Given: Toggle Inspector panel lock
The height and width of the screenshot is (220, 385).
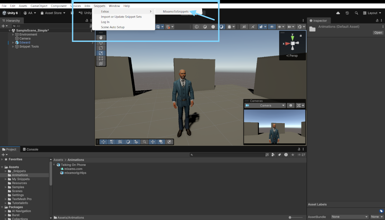Looking at the screenshot, I should [377, 20].
